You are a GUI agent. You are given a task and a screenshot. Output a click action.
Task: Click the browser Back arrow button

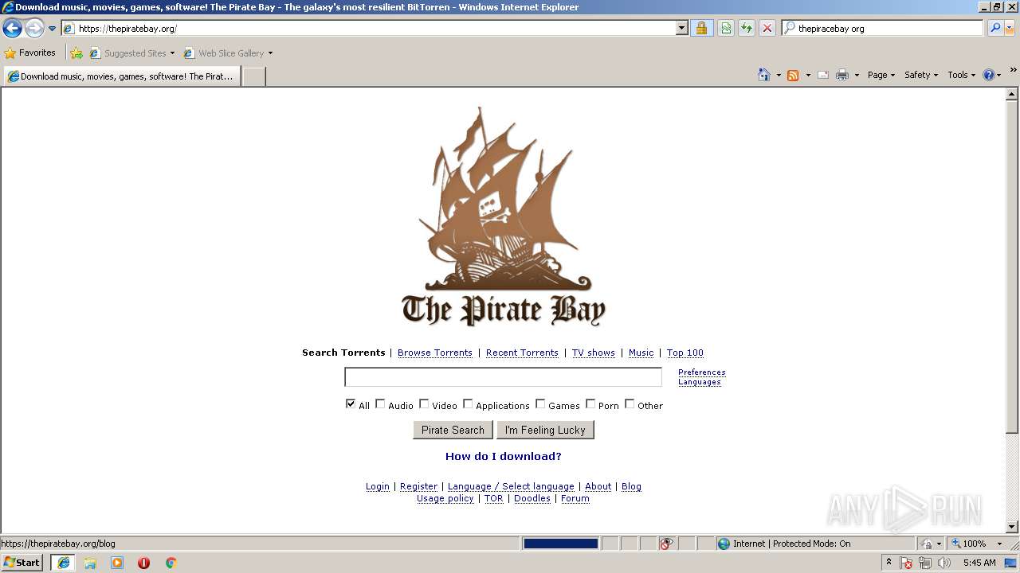coord(12,29)
